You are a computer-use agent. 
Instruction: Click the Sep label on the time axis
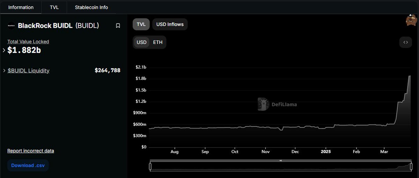205,152
